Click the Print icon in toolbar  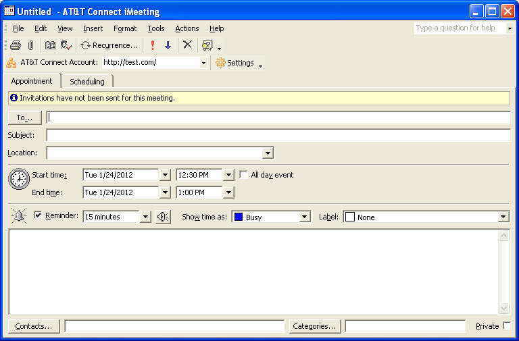coord(16,45)
